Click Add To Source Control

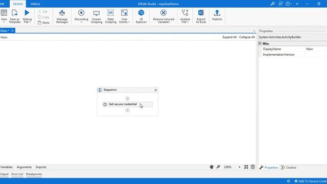tap(311, 181)
